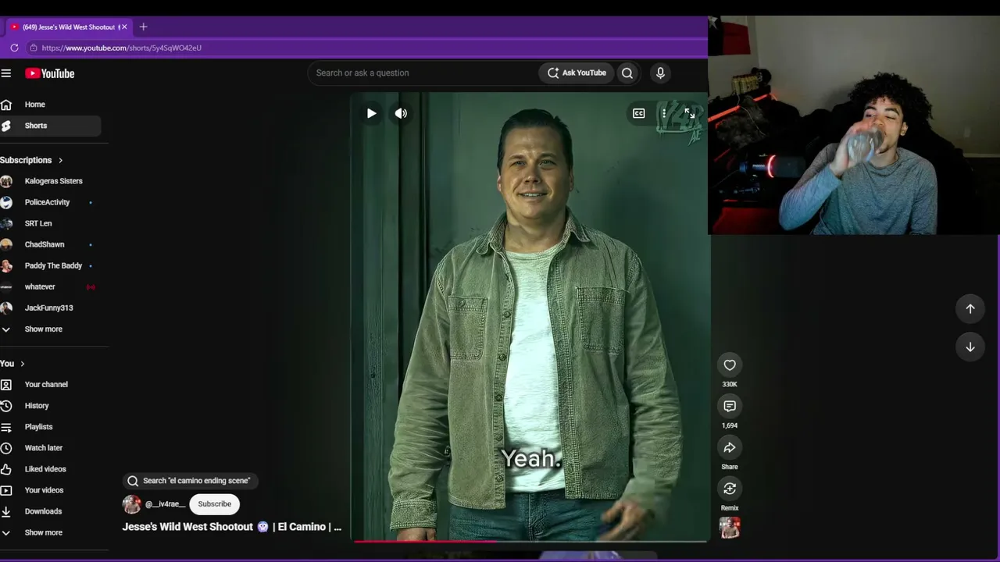
Task: Share this Short
Action: [x=730, y=447]
